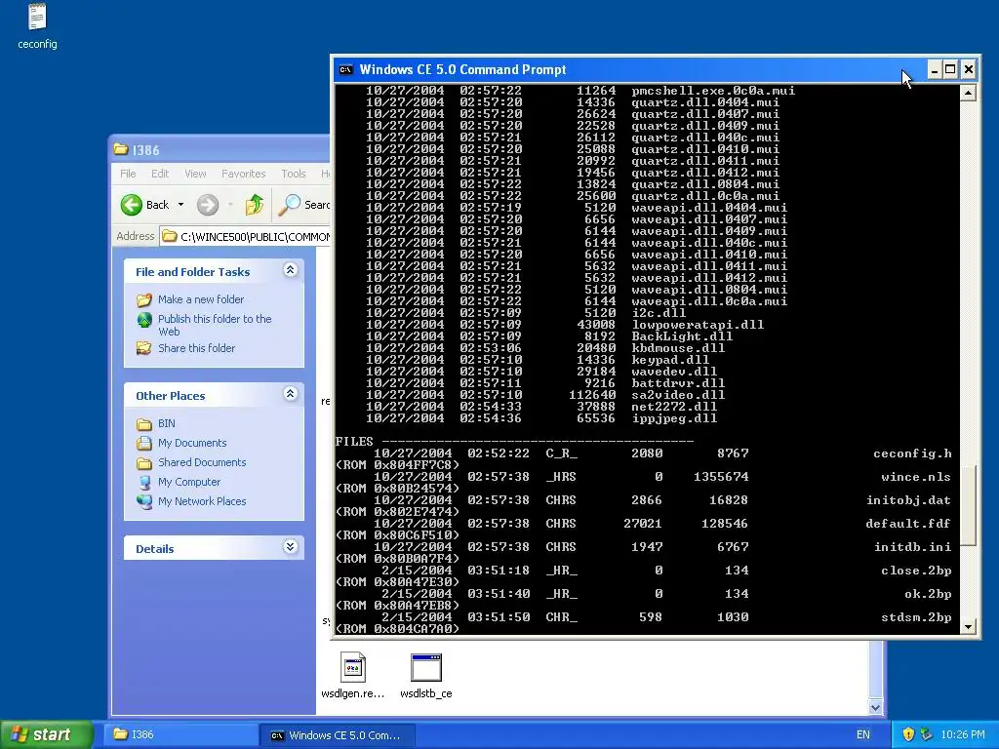Click the EN language indicator
The width and height of the screenshot is (999, 749).
click(x=863, y=734)
